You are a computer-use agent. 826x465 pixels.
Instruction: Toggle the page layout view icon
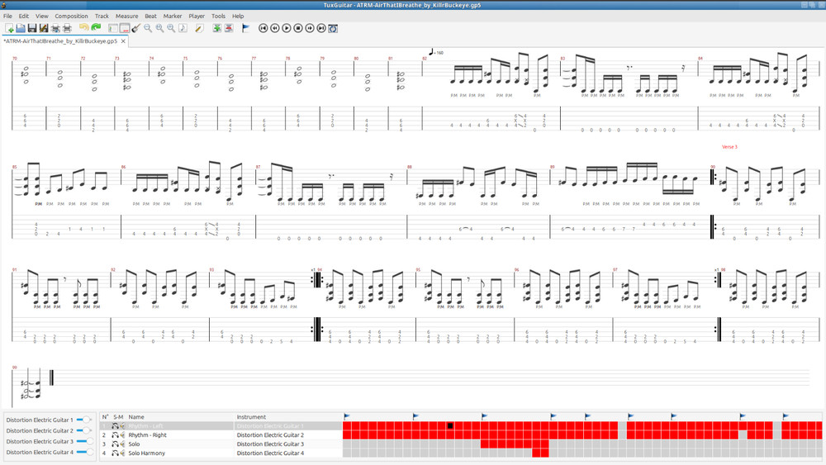[112, 28]
